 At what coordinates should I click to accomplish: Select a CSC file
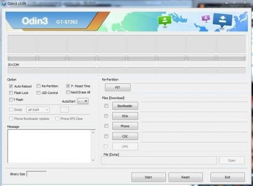pyautogui.click(x=125, y=136)
